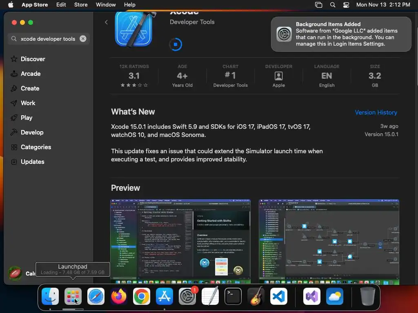Screen dimensions: 418x313
Task: Open Stage Manager from the menu bar
Action: pos(318,4)
